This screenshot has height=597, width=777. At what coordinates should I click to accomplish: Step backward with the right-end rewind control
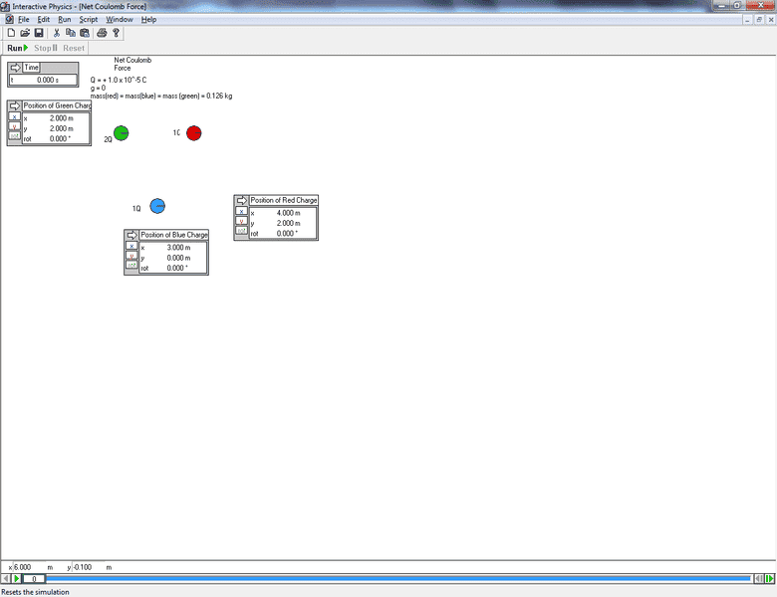[759, 579]
